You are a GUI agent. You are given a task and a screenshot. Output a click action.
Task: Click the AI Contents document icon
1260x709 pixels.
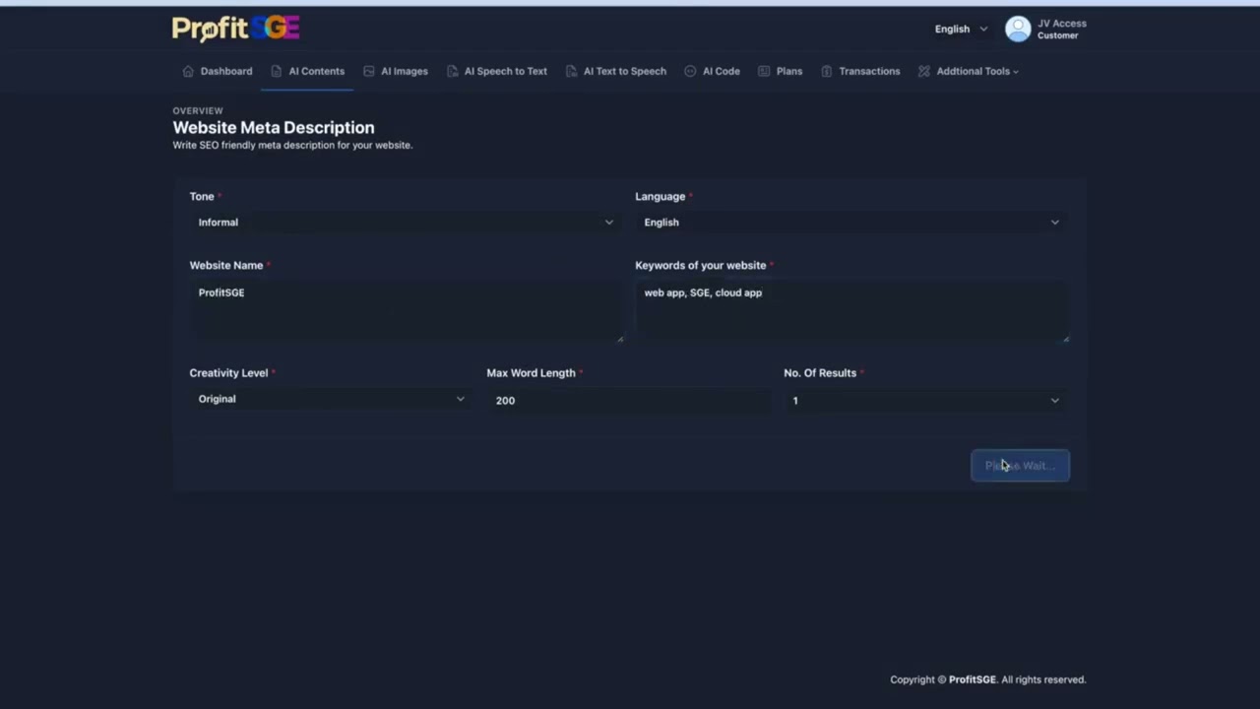tap(277, 71)
